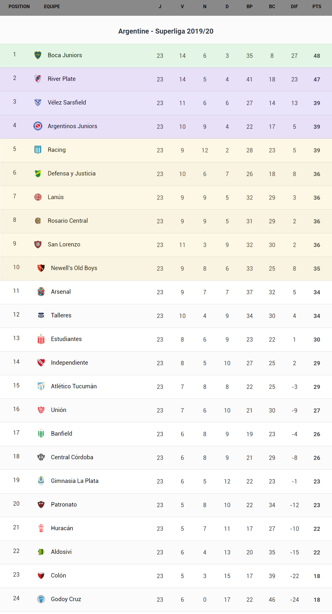Click the Banfield club crest
Viewport: 332px width, 614px height.
[x=41, y=434]
